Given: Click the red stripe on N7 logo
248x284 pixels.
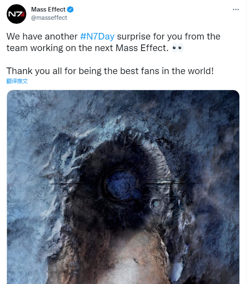Looking at the screenshot, I should point(22,14).
